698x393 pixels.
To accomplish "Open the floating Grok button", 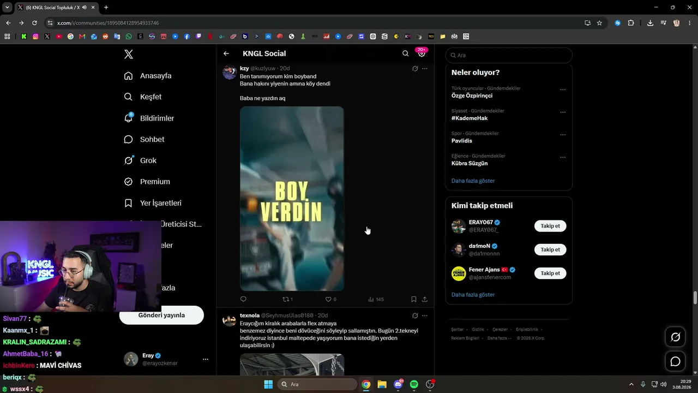I will point(675,337).
